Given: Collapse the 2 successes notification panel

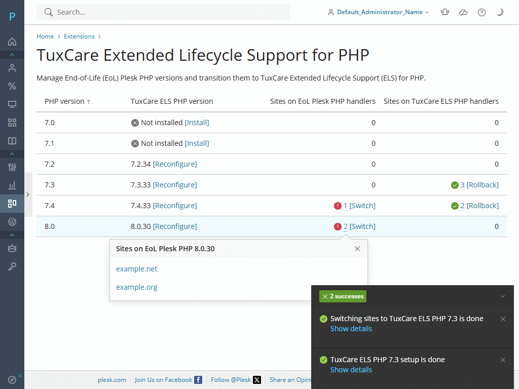Looking at the screenshot, I should pos(503,296).
